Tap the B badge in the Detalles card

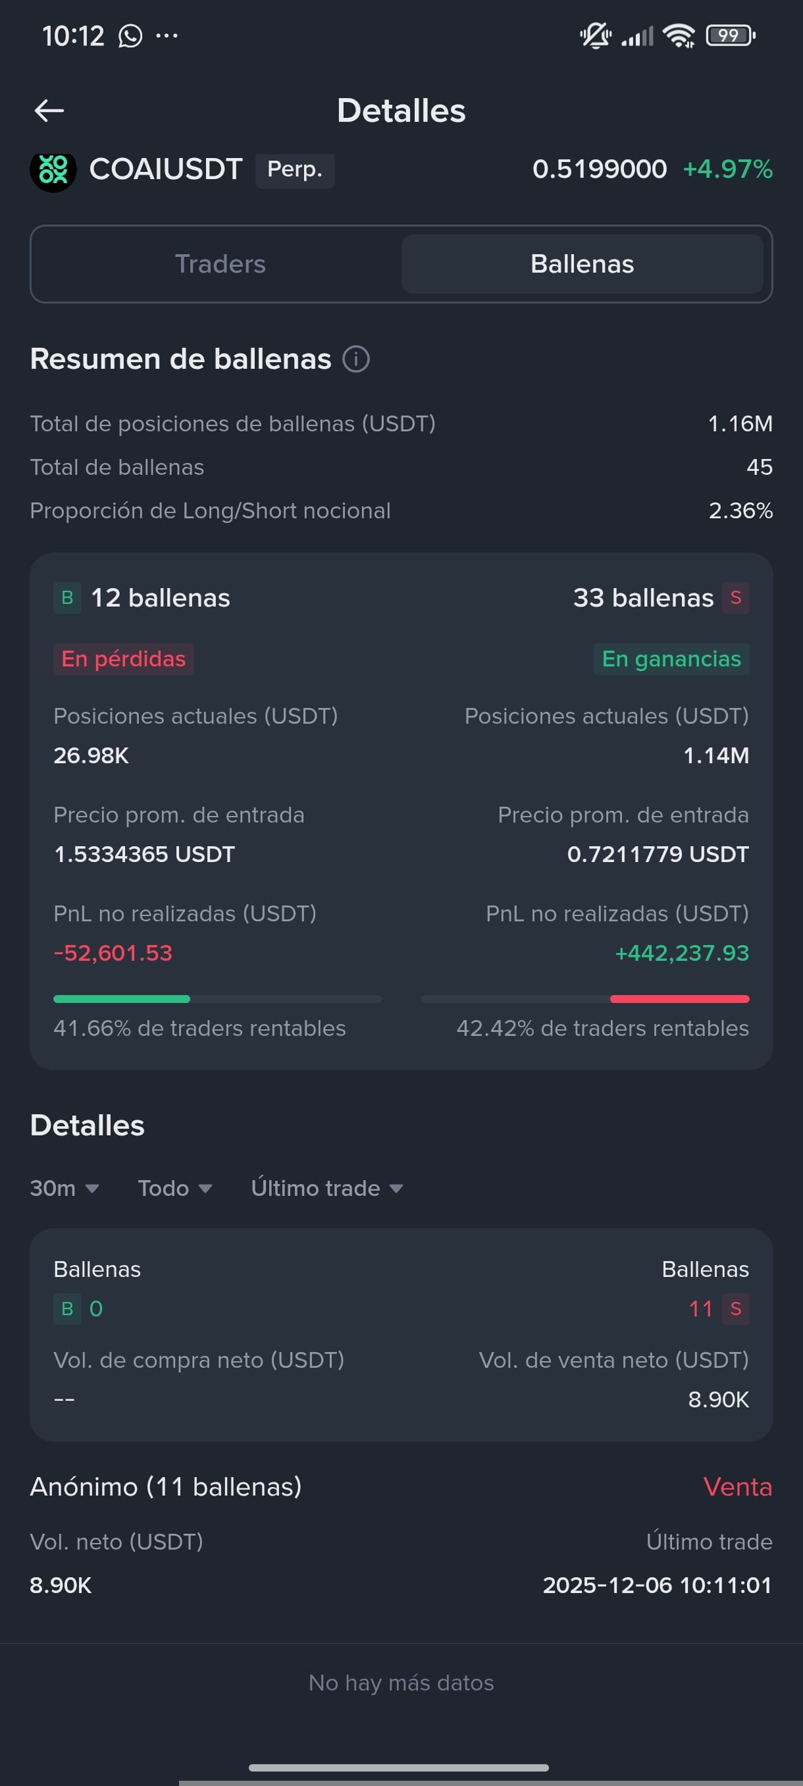click(x=67, y=1309)
